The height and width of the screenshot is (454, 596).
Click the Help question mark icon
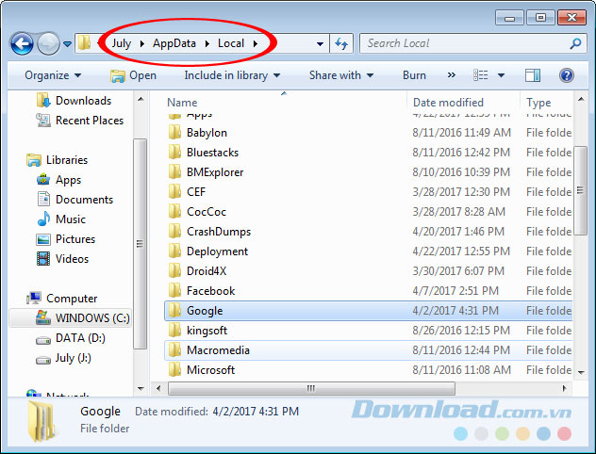click(567, 75)
